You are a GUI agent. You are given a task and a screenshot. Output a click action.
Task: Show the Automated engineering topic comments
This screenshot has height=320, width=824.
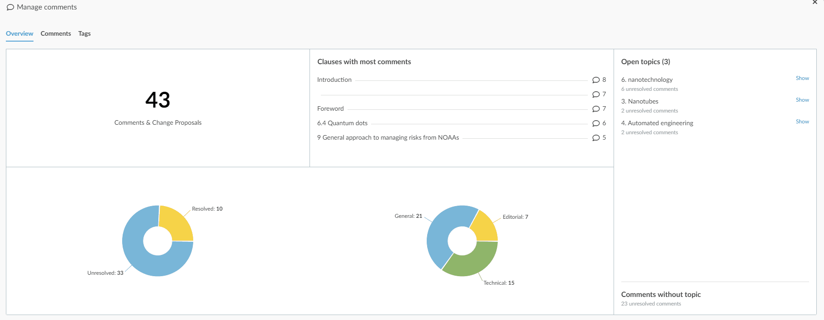(802, 122)
